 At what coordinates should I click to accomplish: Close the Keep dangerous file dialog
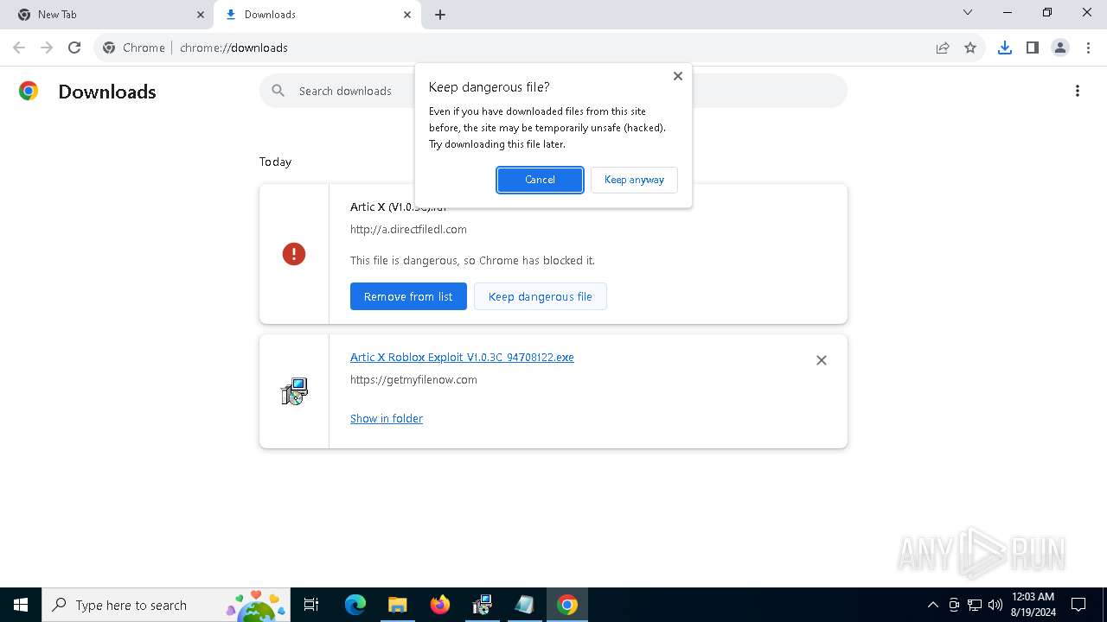click(678, 76)
